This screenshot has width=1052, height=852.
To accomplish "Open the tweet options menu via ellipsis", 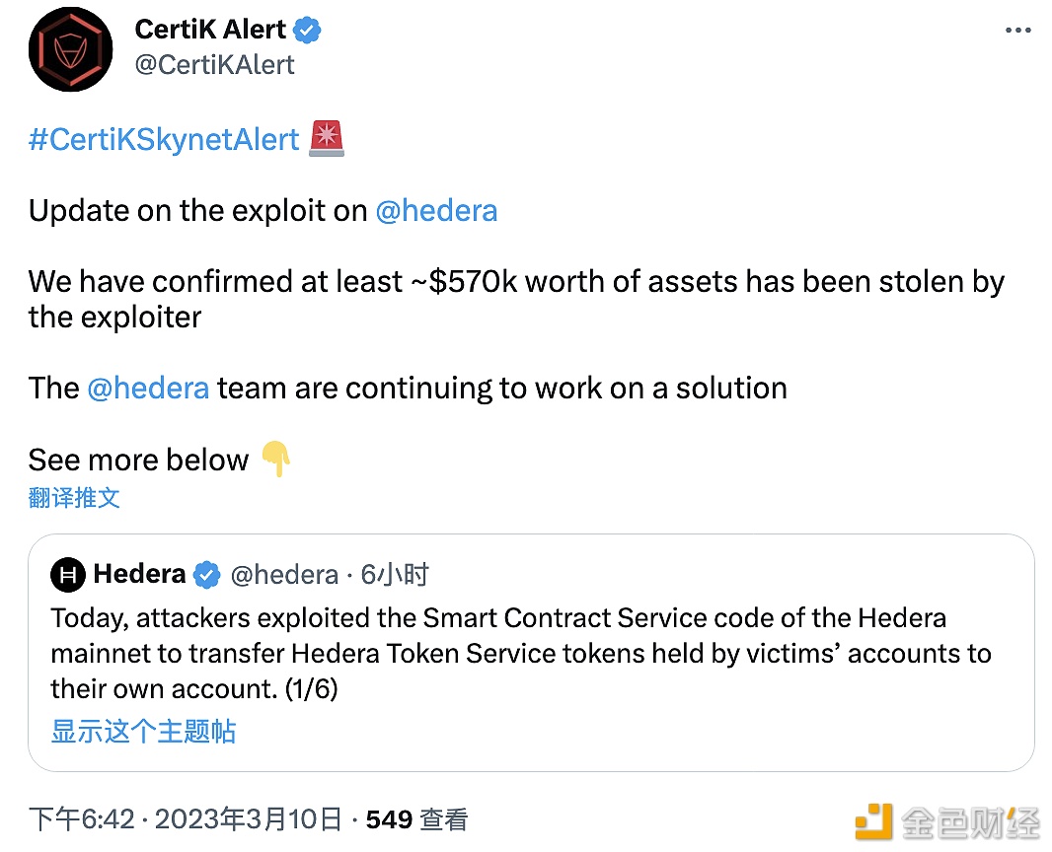I will point(1017,30).
